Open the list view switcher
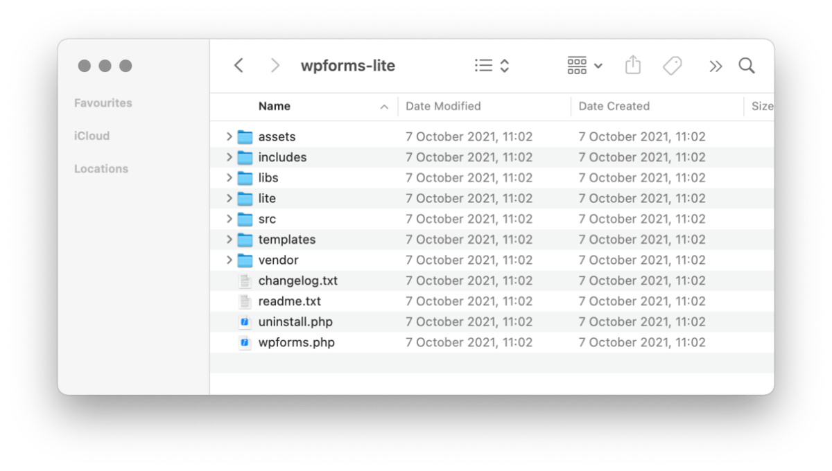This screenshot has height=471, width=832. pos(492,66)
